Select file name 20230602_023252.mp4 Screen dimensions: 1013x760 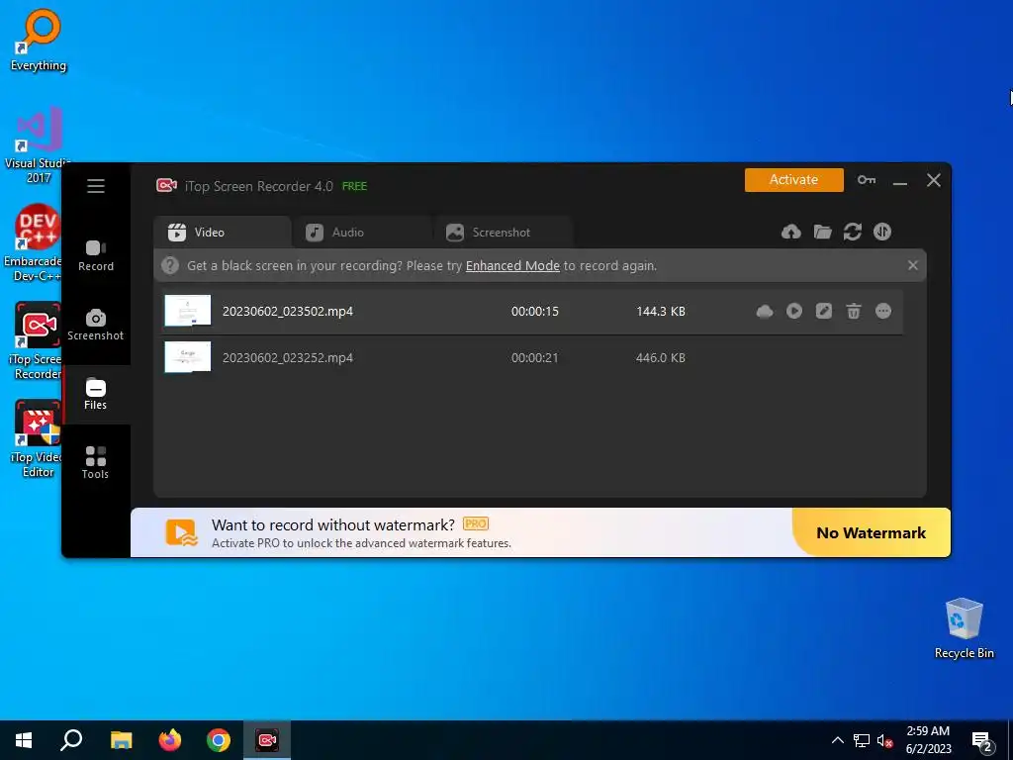[x=288, y=358]
